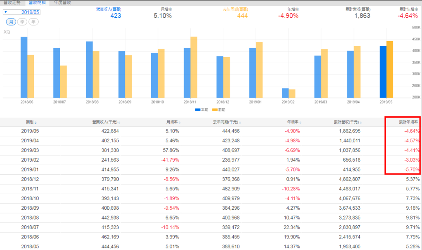The image size is (422, 250).
Task: Switch to the 營收明細 tab
Action: [x=37, y=2]
